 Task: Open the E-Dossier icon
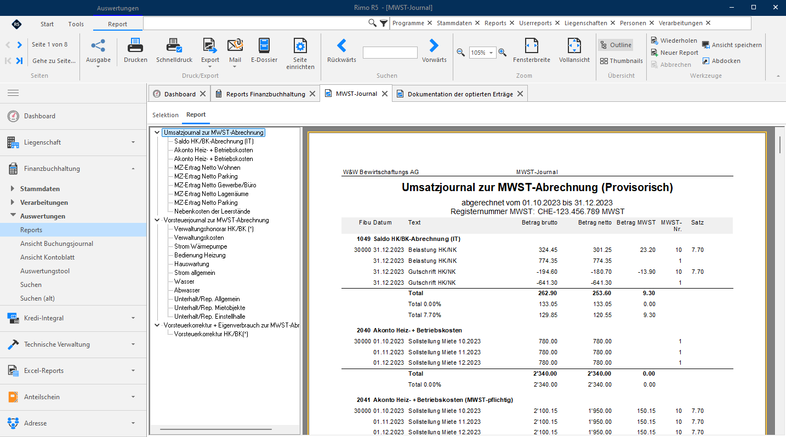click(x=264, y=45)
